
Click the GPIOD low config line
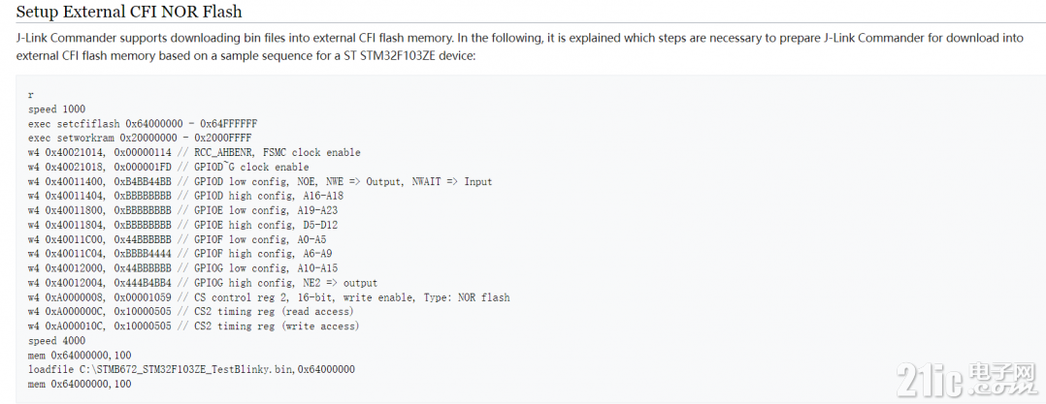[x=260, y=182]
